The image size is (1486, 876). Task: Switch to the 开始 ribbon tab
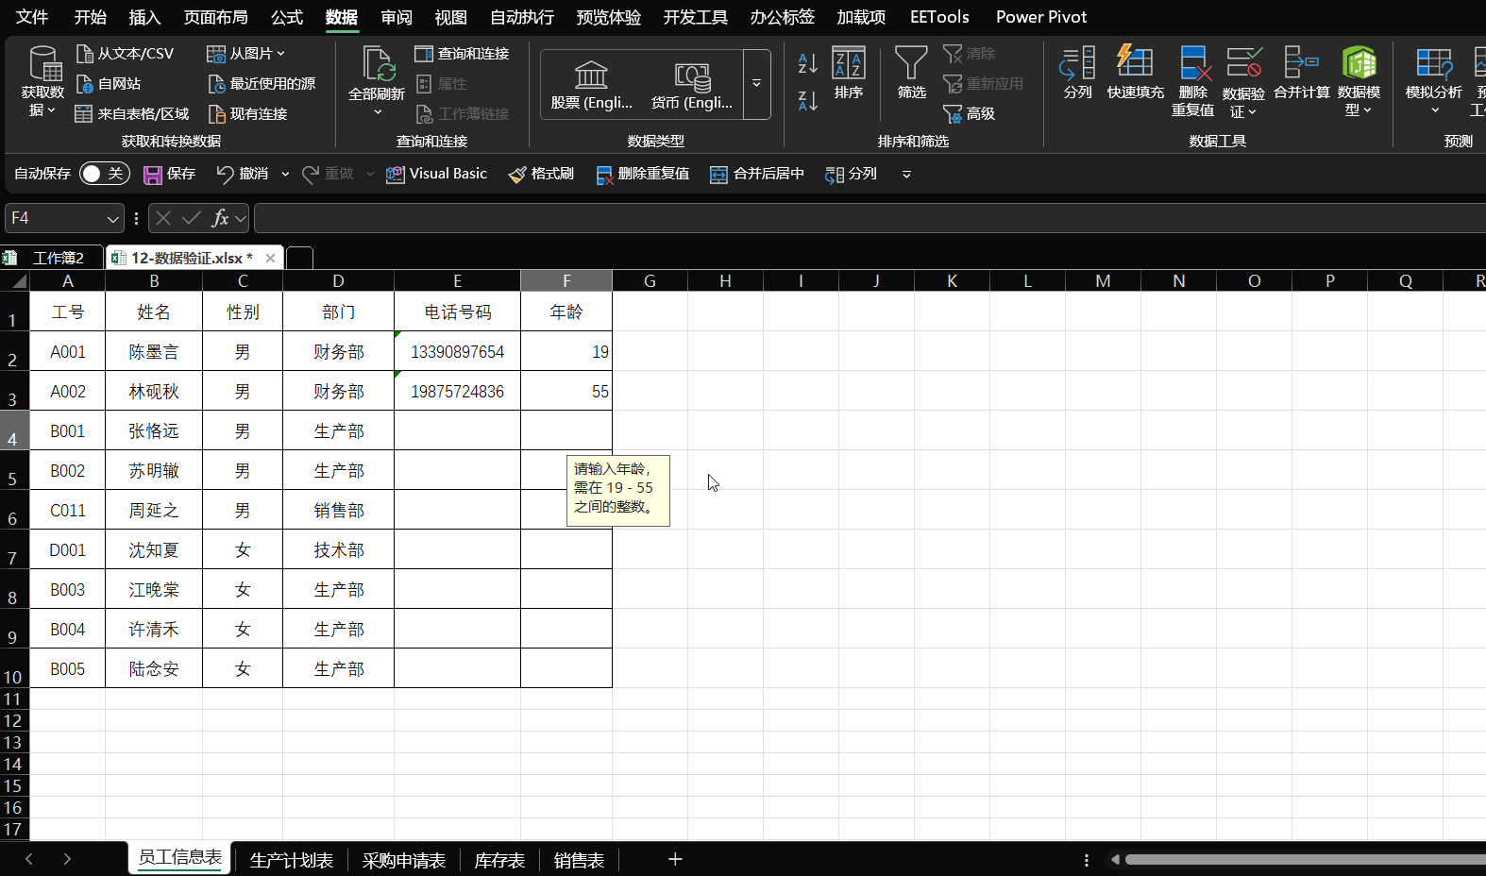90,17
